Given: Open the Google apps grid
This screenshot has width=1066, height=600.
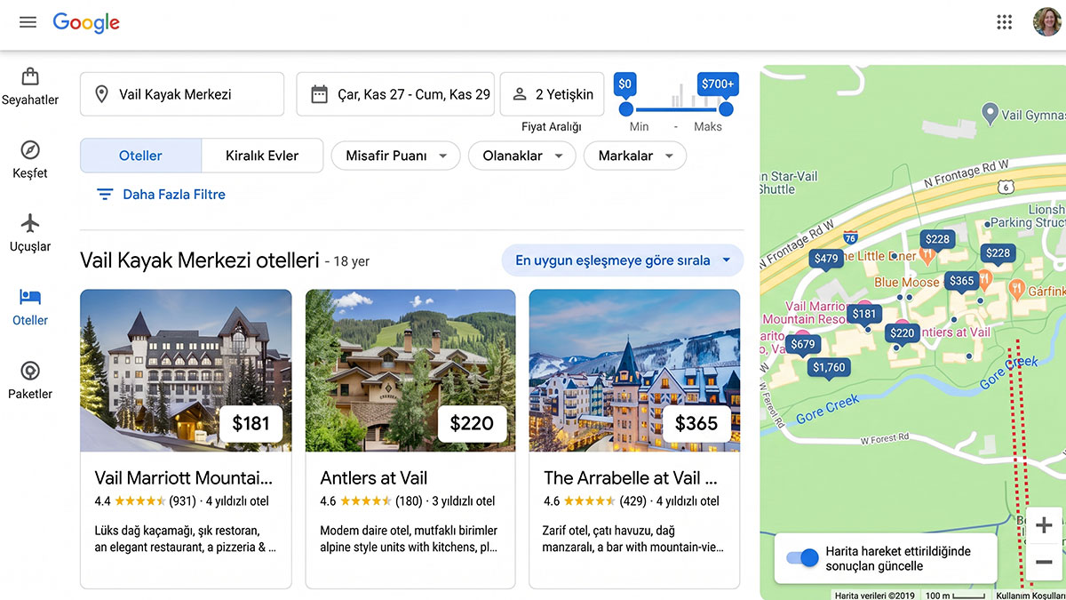Looking at the screenshot, I should coord(1005,22).
